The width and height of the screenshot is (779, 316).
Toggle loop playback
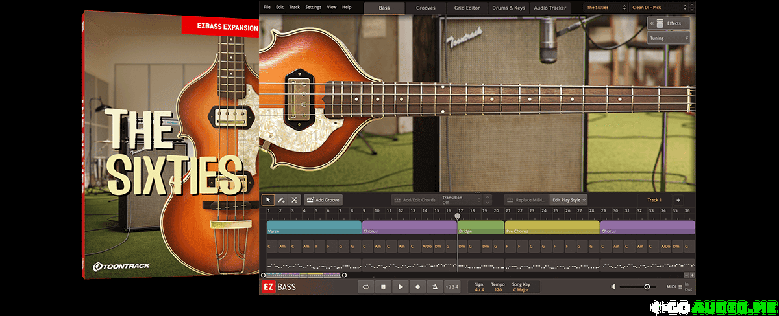[x=366, y=287]
